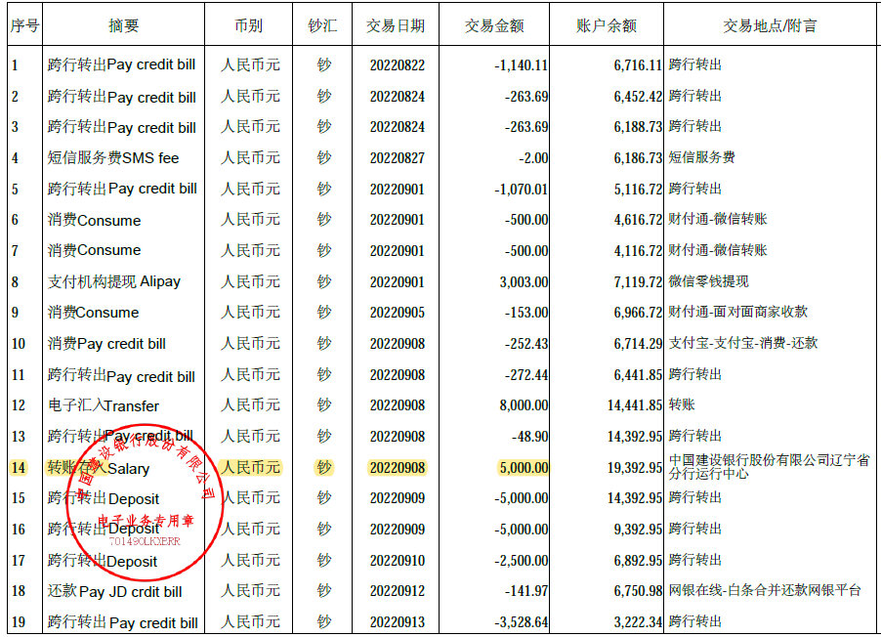Select the amount -153.00 cell
This screenshot has height=637, width=881.
pos(525,313)
